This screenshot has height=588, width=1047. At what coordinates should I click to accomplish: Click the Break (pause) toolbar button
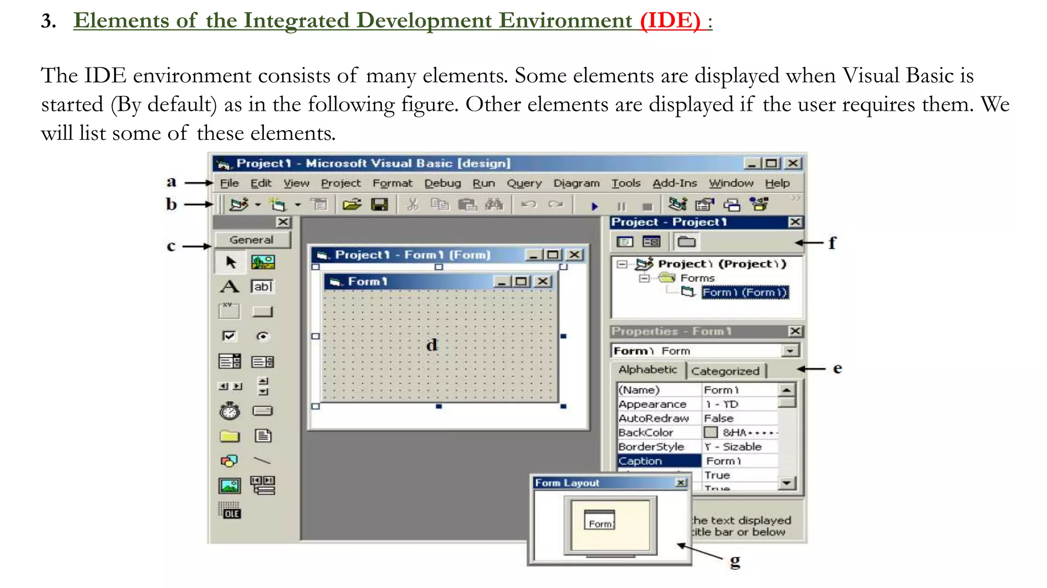click(x=621, y=206)
